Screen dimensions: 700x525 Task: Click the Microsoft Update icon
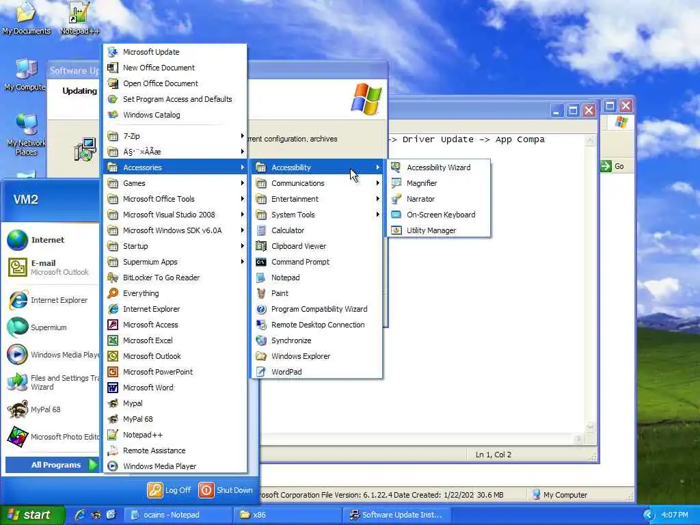point(113,52)
